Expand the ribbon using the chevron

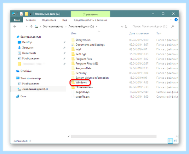point(171,20)
